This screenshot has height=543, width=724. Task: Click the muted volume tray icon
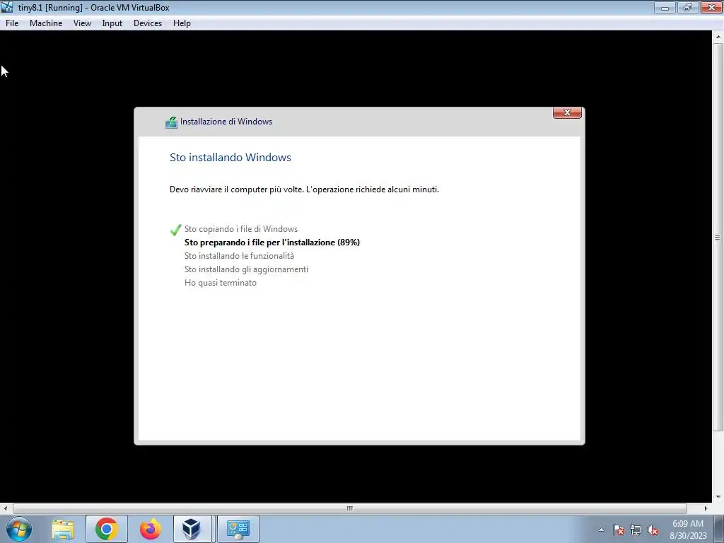653,530
